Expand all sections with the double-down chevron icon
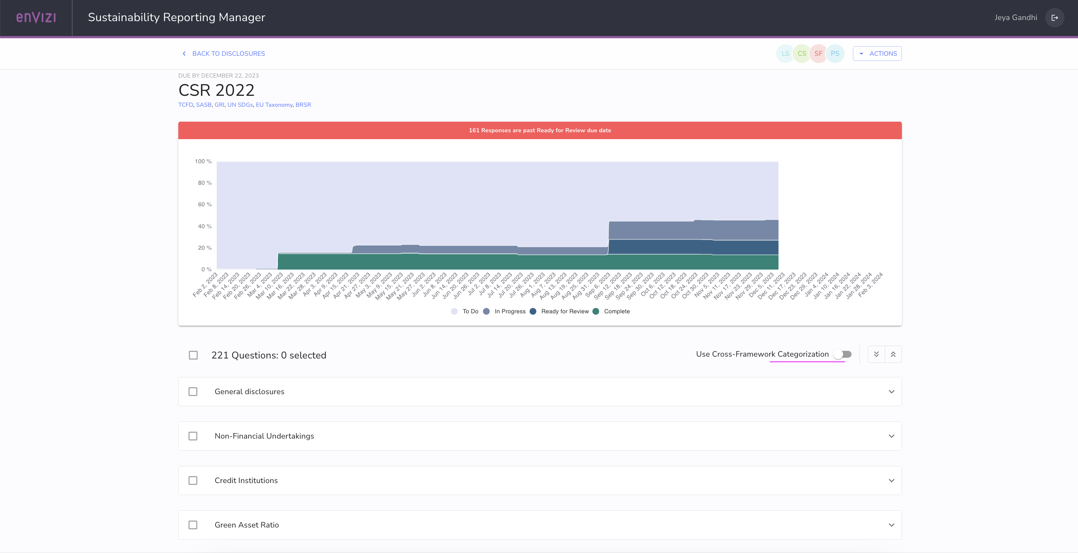Viewport: 1078px width, 553px height. (876, 354)
